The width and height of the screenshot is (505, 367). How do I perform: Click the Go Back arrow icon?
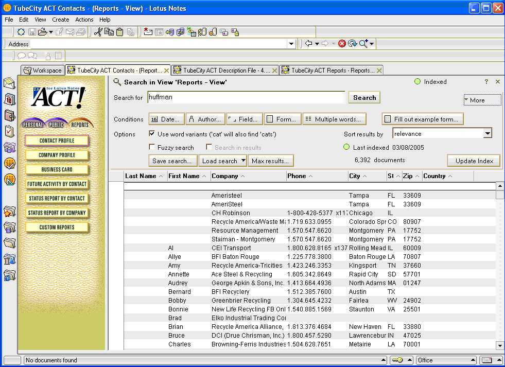click(x=308, y=43)
